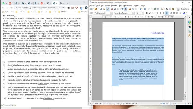Click the 70 % zoom level field
This screenshot has width=193, height=109.
click(189, 104)
